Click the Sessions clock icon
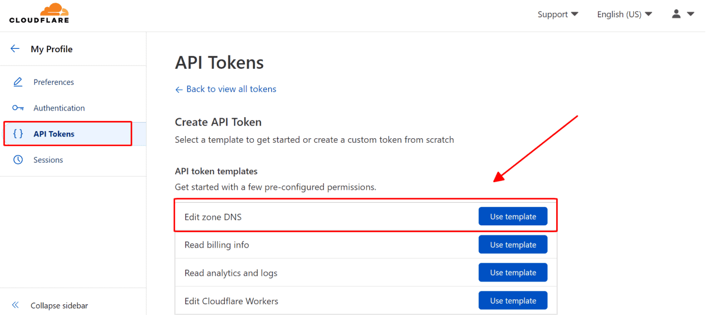Screen dimensions: 707x317 coord(18,160)
